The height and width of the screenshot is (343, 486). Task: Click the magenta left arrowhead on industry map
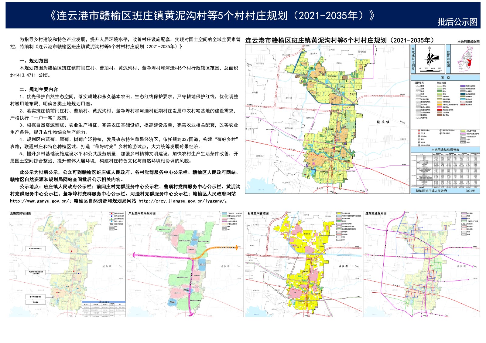pyautogui.click(x=134, y=255)
